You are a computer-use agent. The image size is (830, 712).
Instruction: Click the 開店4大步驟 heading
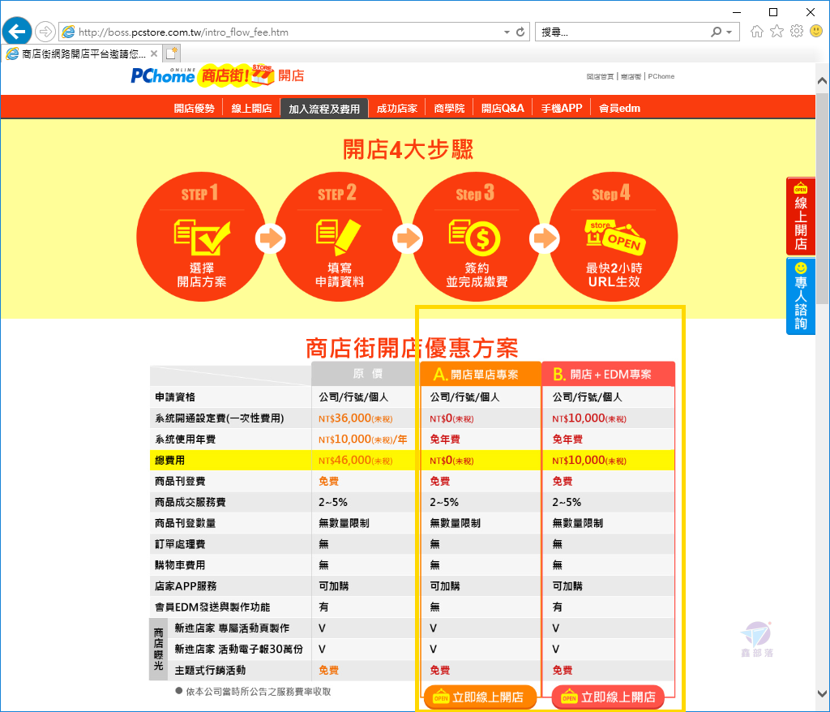408,149
